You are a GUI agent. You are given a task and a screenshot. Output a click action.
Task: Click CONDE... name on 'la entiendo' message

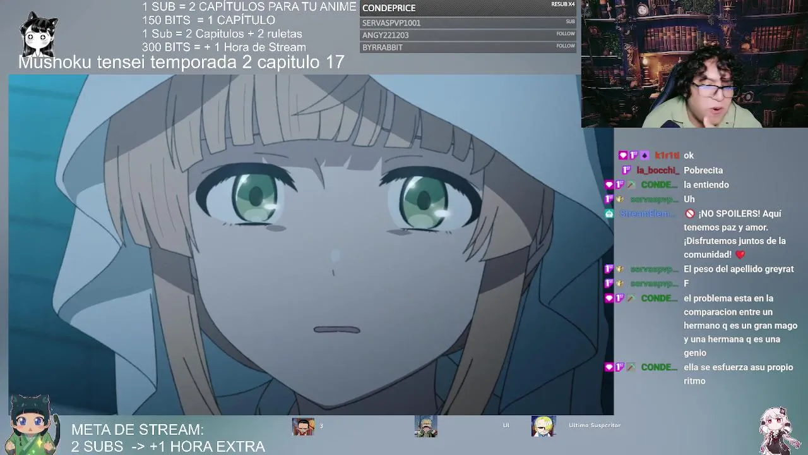point(660,185)
